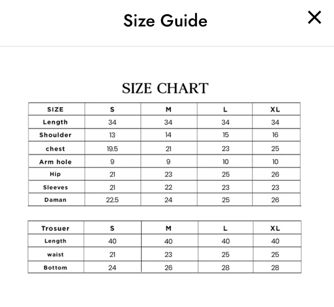Click the Sleeves row label

[x=55, y=187]
